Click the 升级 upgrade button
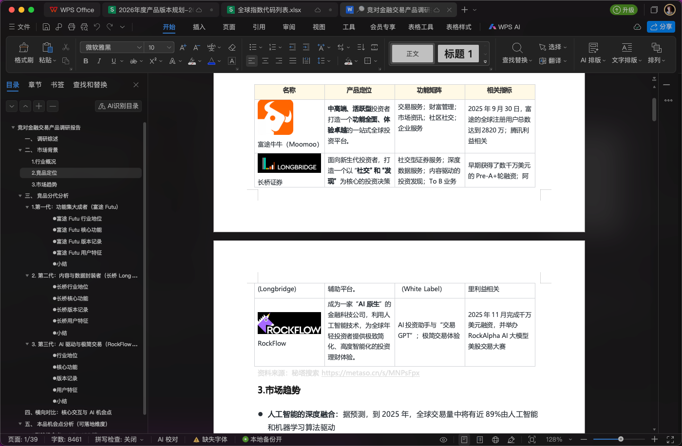Screen dimensions: 682x446 pos(624,10)
